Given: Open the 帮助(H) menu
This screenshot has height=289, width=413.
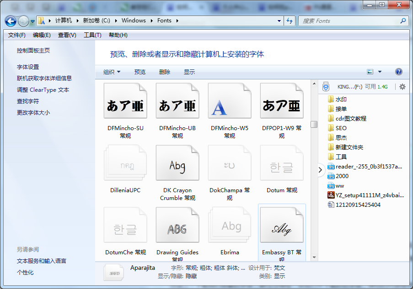Looking at the screenshot, I should pyautogui.click(x=118, y=35).
